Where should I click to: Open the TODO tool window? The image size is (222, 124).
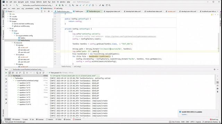(x=59, y=120)
